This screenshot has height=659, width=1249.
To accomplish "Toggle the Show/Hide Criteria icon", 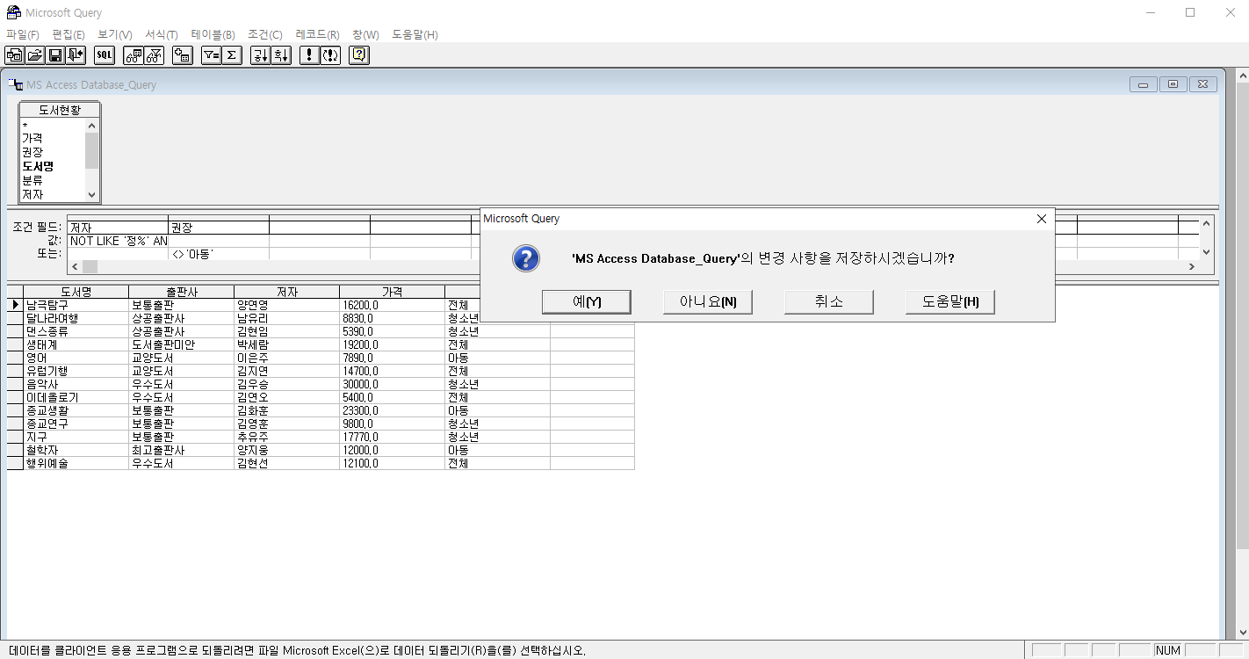I will pos(155,55).
